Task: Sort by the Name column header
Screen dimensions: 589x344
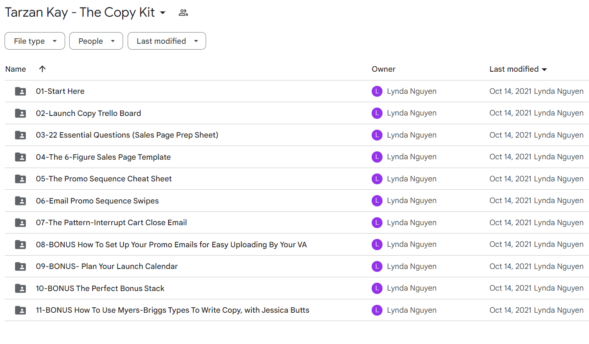Action: pyautogui.click(x=16, y=69)
